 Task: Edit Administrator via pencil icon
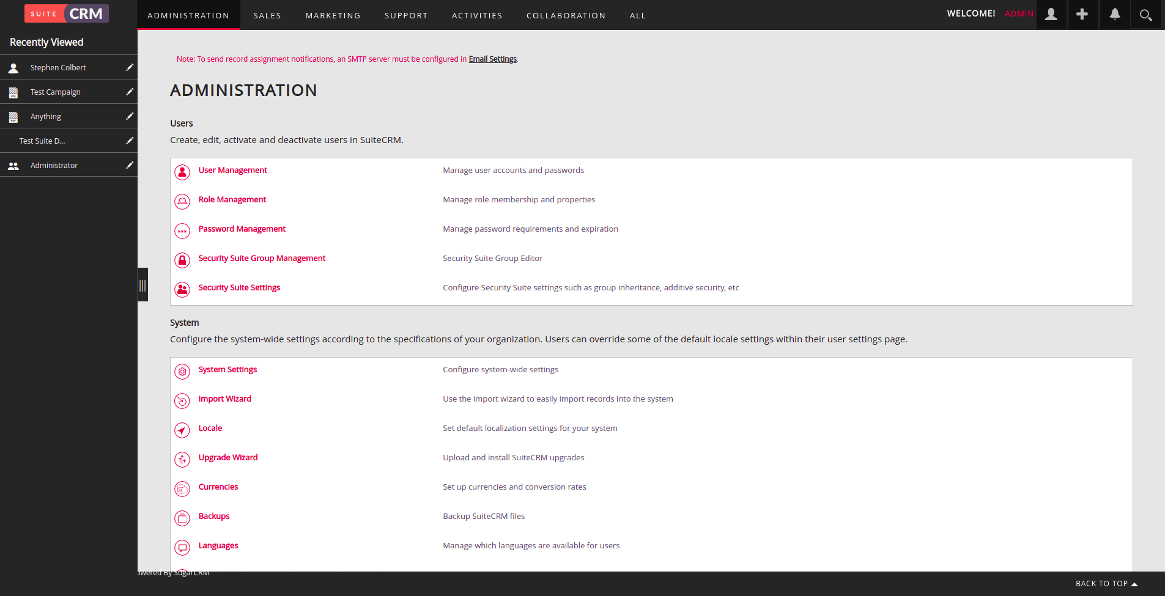130,165
